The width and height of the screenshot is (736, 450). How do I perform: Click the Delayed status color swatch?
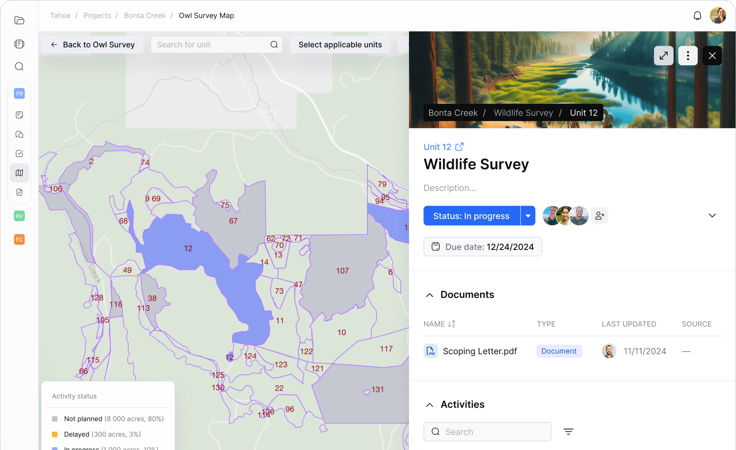[x=56, y=434]
